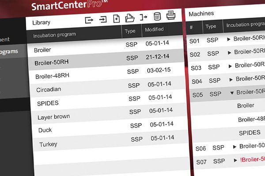Select Broiler sub-item under S05 machine
The width and height of the screenshot is (265, 176).
246,106
